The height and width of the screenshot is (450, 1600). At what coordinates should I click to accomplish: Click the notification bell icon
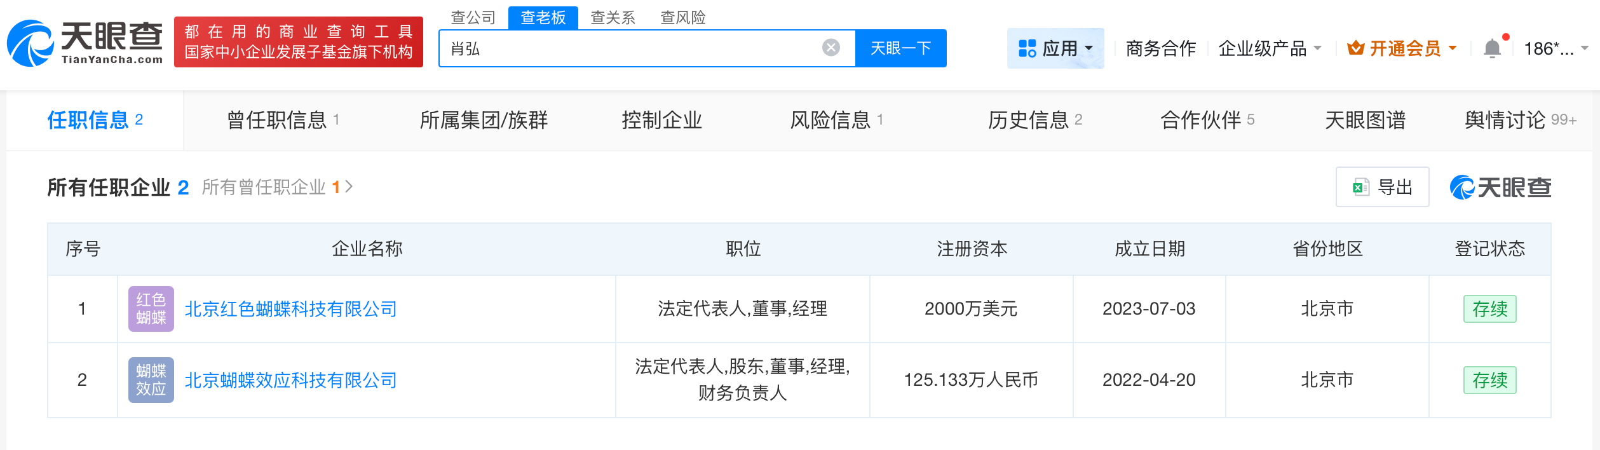pos(1491,48)
